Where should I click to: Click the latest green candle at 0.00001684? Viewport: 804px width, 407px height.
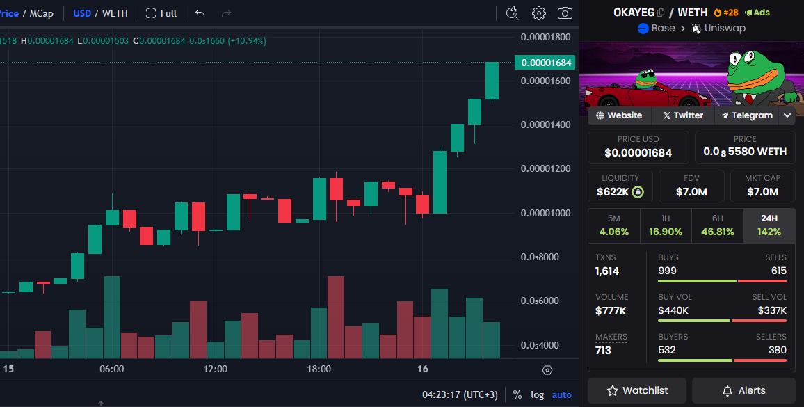point(492,81)
